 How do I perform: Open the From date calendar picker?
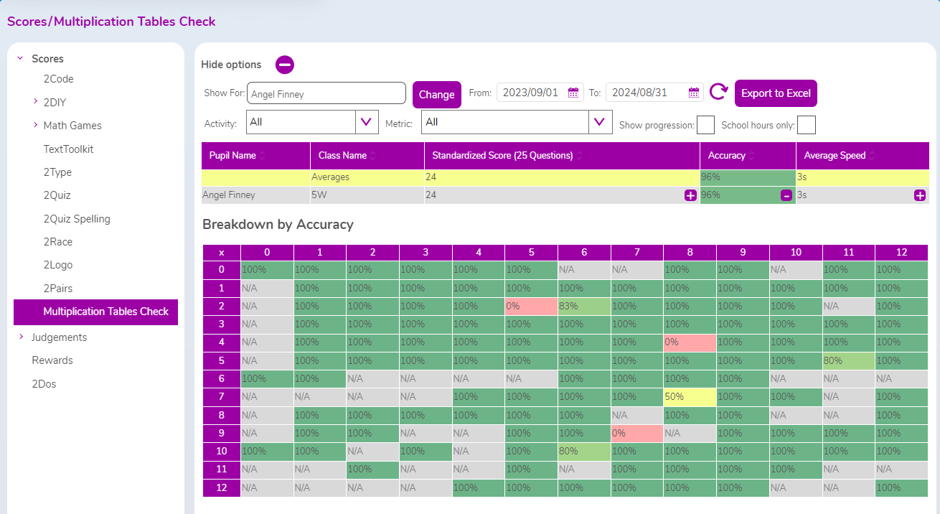tap(573, 93)
